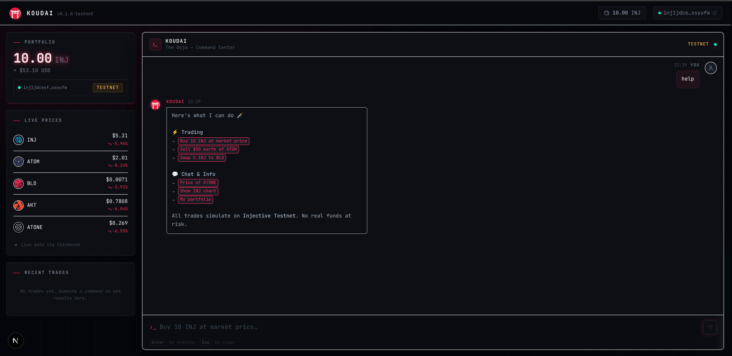Select the 'Price of ATONE' suggestion
Image resolution: width=732 pixels, height=356 pixels.
pos(198,183)
